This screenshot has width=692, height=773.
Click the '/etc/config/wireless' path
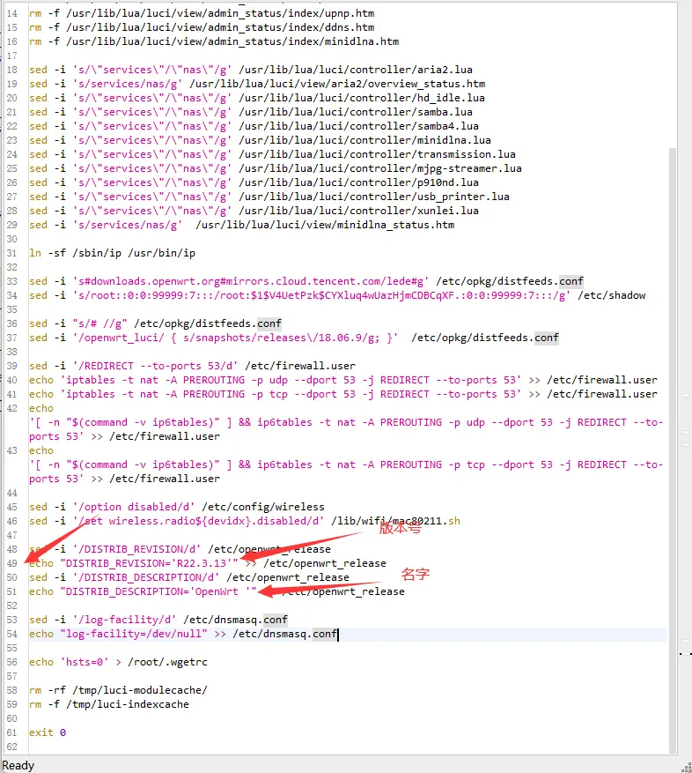(263, 507)
